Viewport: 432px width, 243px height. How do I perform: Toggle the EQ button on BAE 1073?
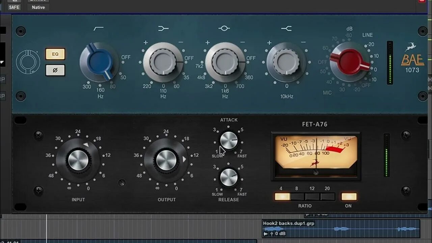[x=55, y=54]
